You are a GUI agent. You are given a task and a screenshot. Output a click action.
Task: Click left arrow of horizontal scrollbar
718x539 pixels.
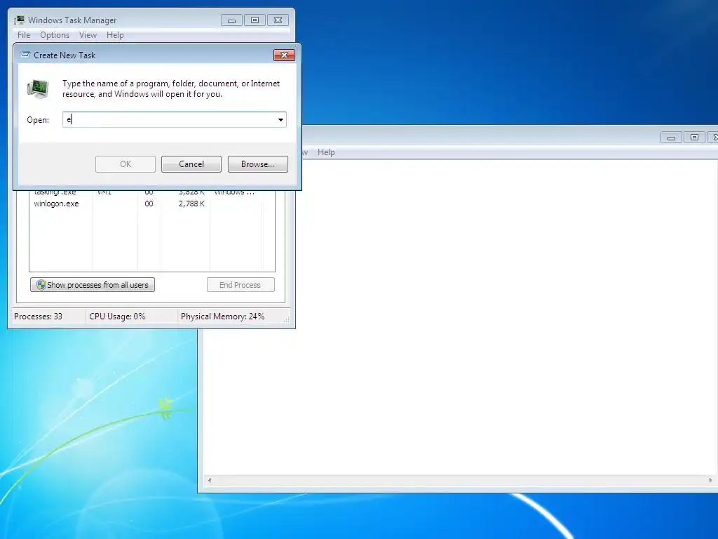[210, 480]
